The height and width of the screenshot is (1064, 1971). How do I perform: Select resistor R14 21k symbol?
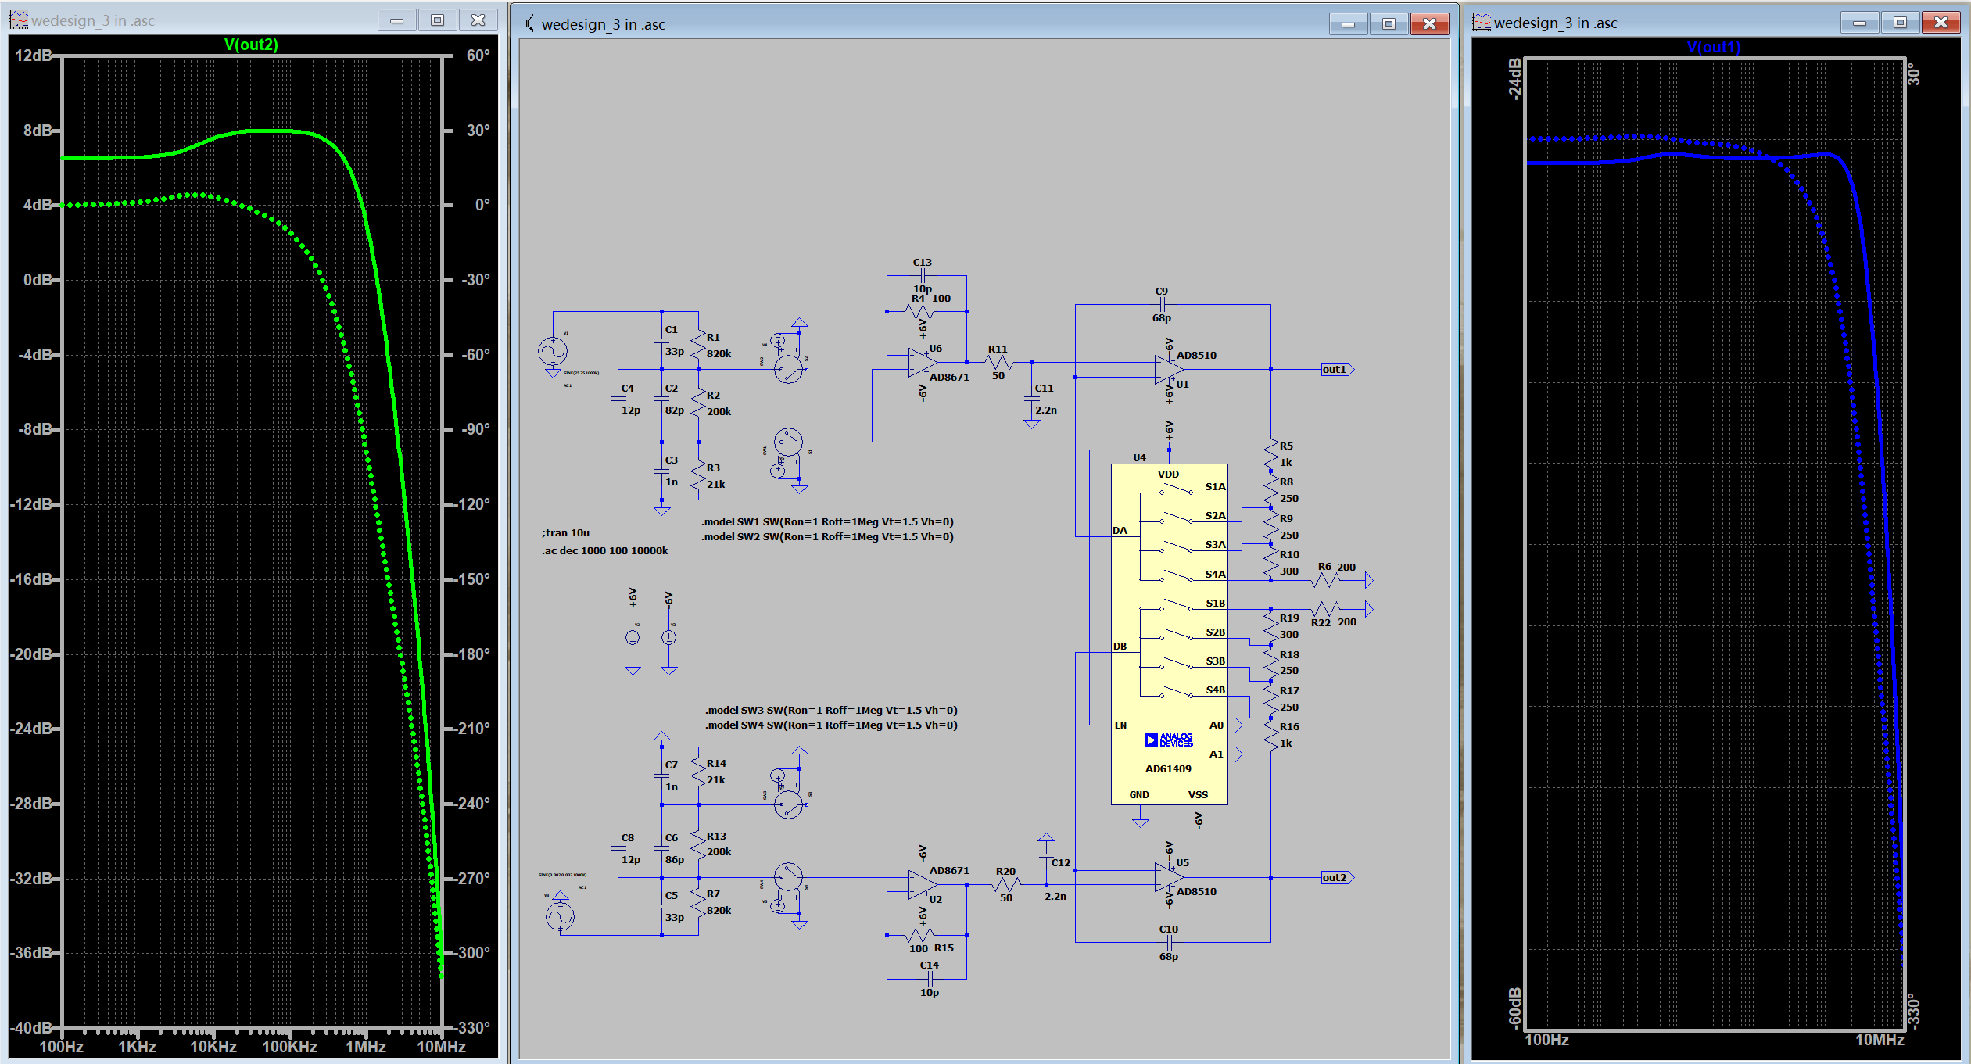[698, 771]
